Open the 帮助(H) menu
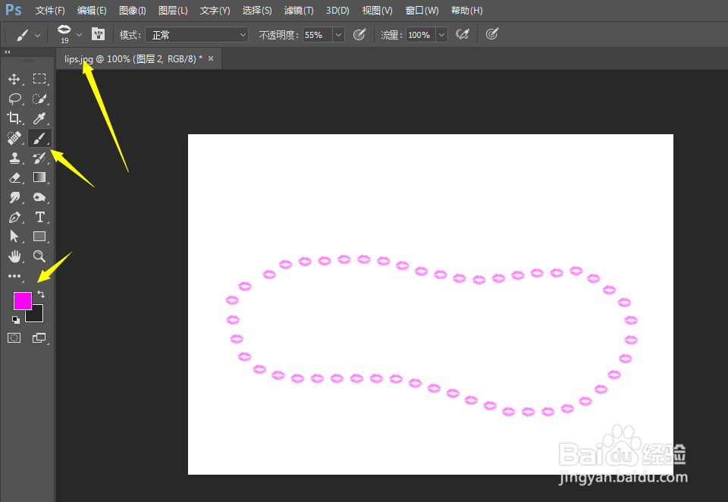The height and width of the screenshot is (502, 728). tap(466, 10)
